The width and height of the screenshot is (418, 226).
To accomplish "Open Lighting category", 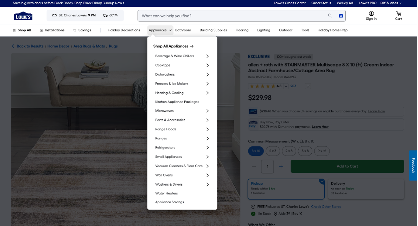I will coord(264,30).
